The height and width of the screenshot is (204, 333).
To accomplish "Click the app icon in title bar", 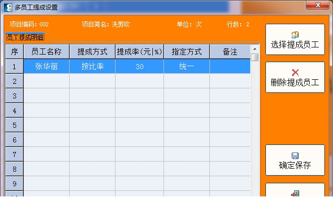I will click(8, 8).
